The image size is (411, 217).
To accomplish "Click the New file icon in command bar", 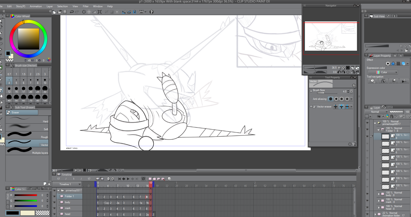I will tap(54, 12).
